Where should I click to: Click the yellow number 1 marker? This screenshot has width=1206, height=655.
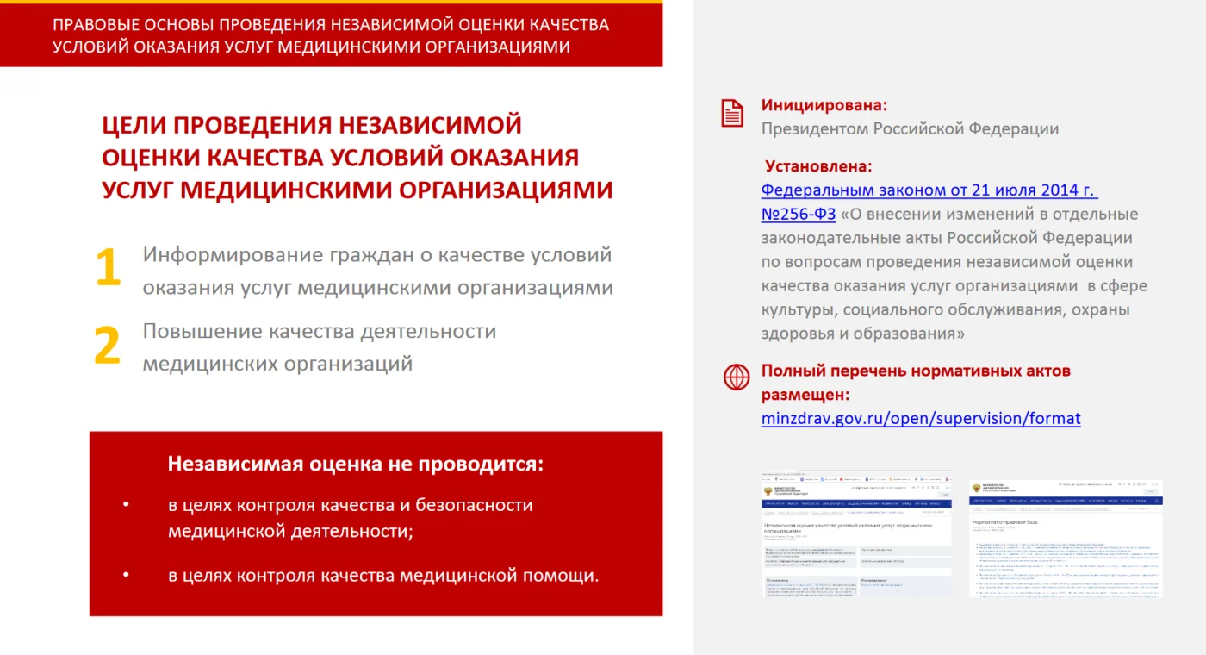coord(108,268)
